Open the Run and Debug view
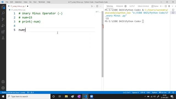Viewport: 176px width, 99px height. point(3,26)
